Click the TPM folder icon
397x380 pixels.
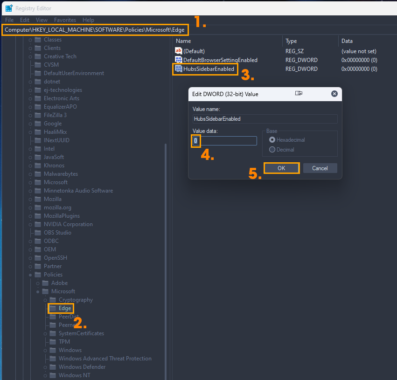pos(53,342)
